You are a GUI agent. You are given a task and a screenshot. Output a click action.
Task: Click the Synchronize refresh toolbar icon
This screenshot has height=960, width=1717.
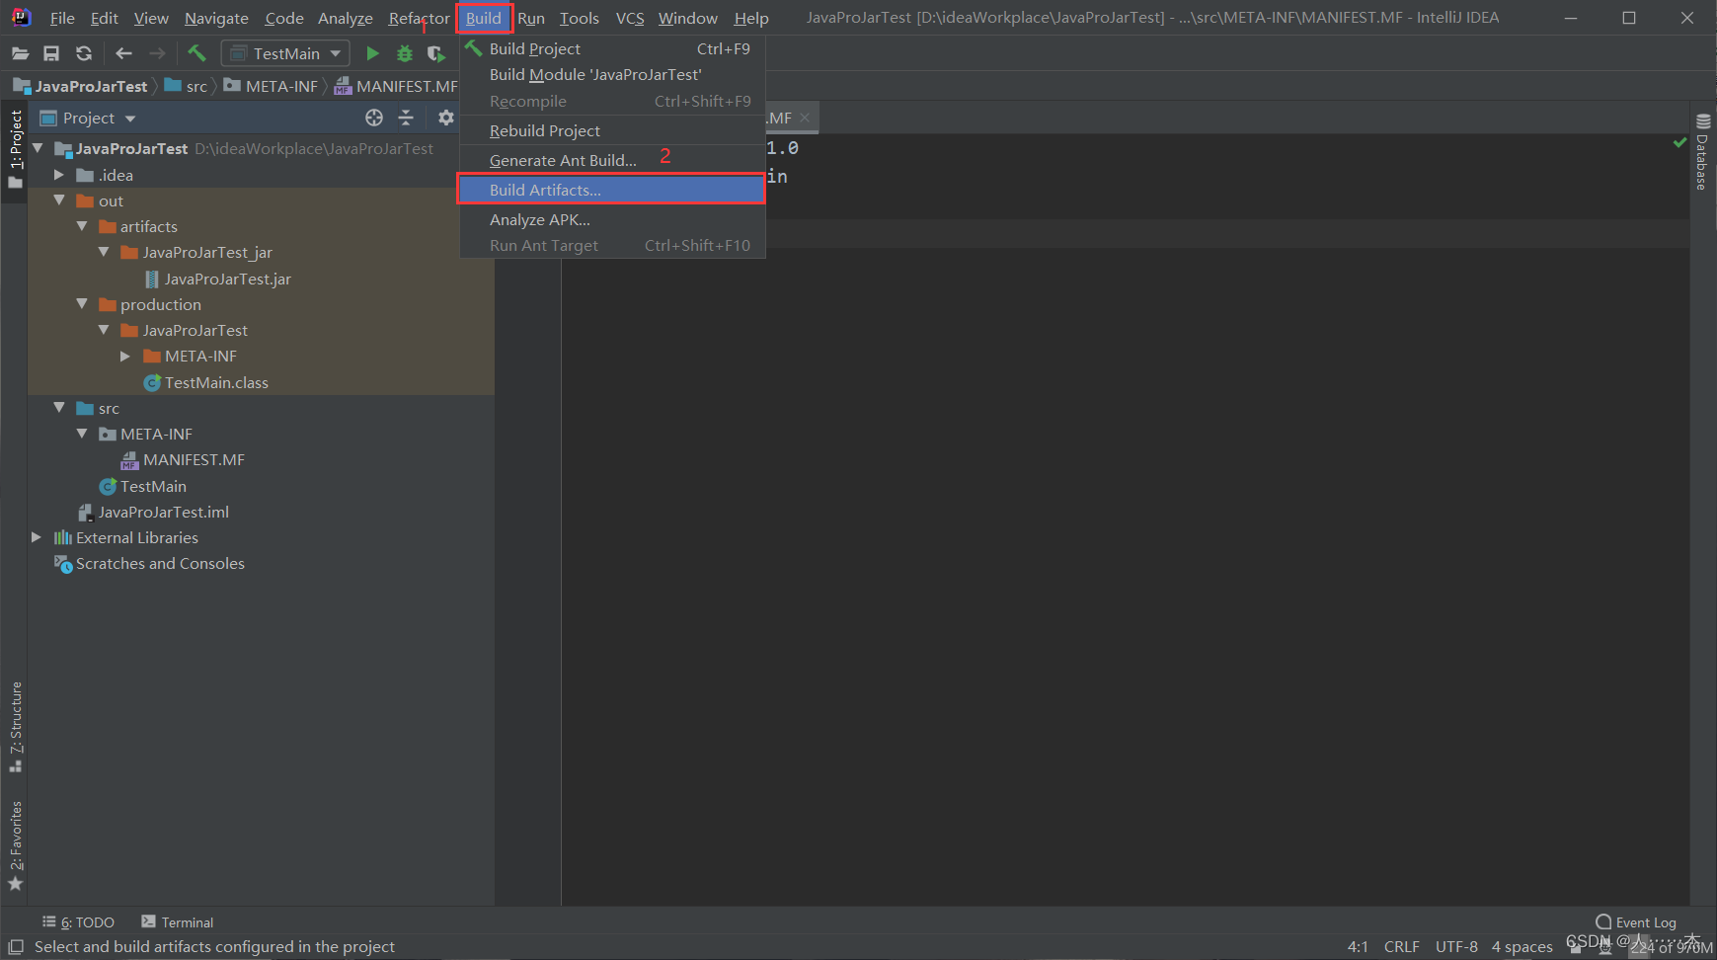pos(84,53)
